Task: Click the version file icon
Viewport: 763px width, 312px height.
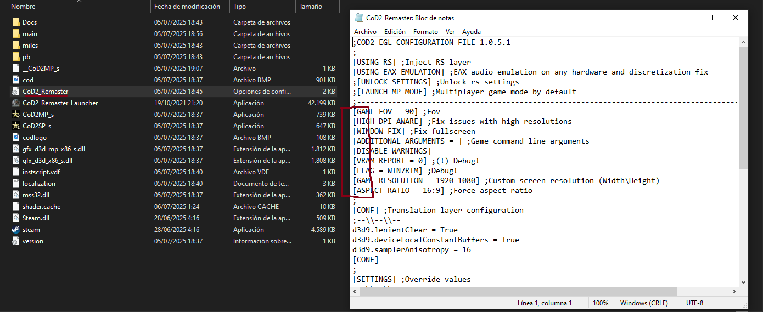Action: point(16,241)
